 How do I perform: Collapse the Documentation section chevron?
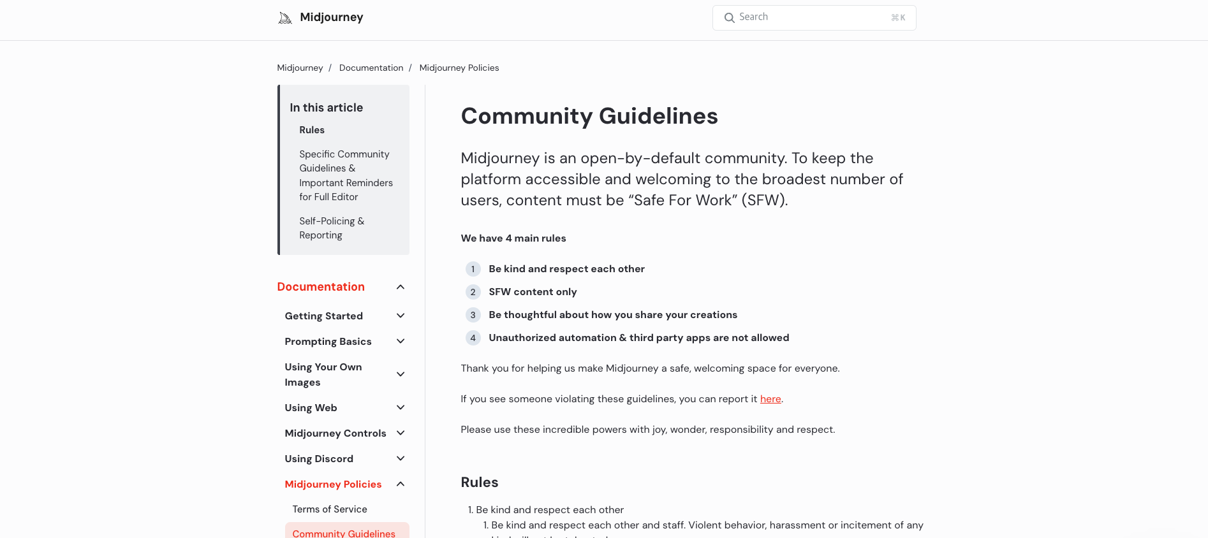pyautogui.click(x=401, y=287)
